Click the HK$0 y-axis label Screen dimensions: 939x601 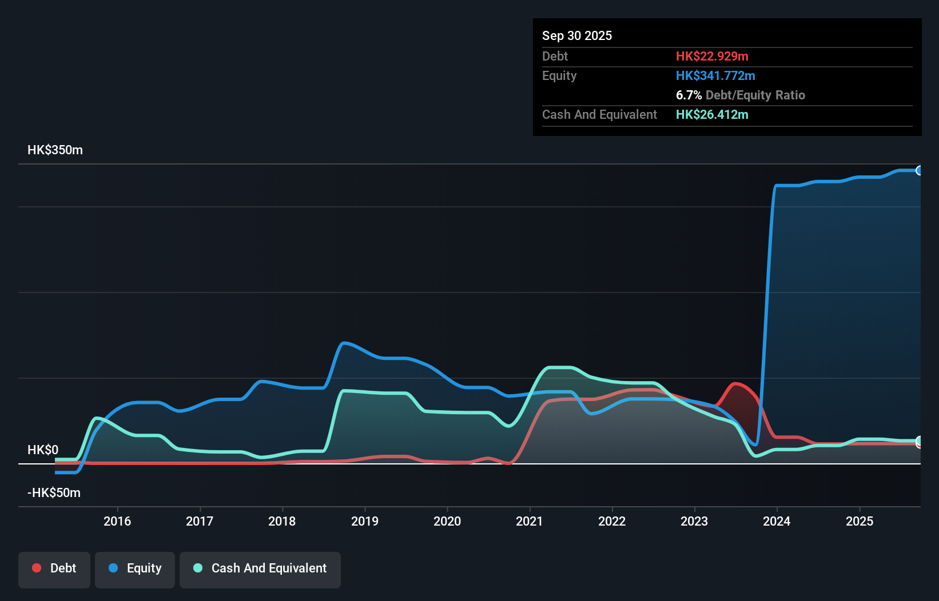tap(43, 450)
